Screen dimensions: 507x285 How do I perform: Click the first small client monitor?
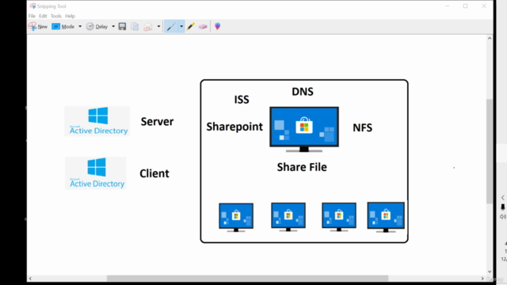pos(236,218)
